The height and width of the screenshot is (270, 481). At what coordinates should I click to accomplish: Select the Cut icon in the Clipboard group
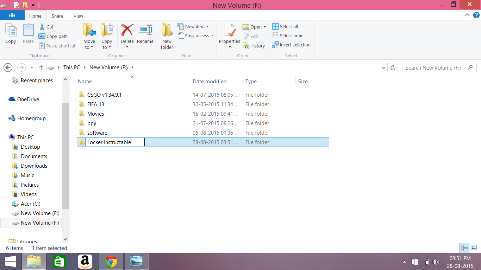tap(43, 27)
